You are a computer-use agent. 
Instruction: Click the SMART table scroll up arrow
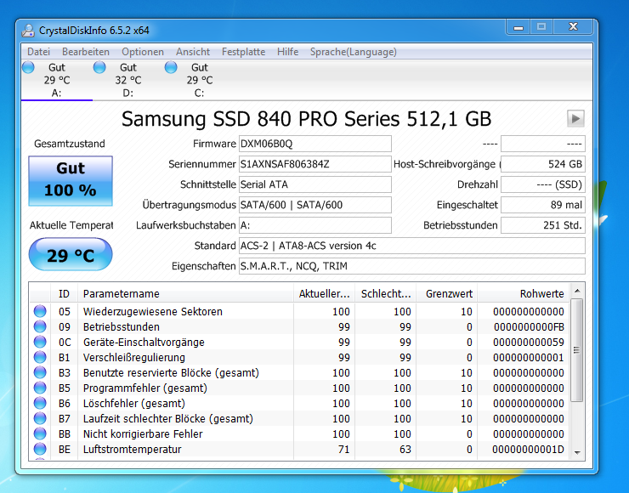(x=577, y=291)
